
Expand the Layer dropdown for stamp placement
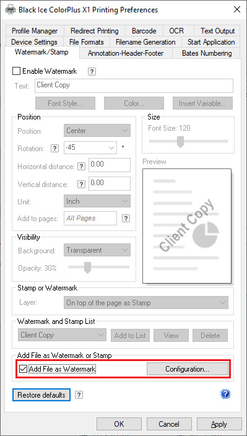(146, 302)
